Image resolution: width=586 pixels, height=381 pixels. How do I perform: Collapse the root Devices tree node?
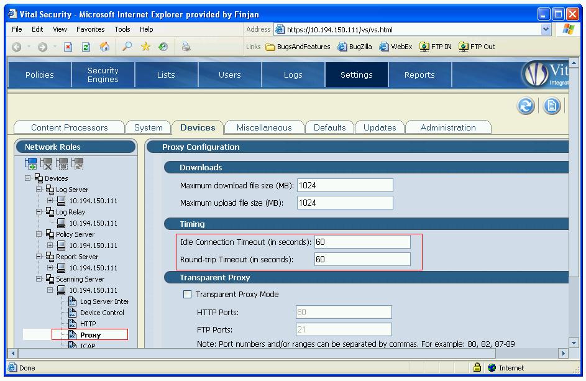tap(28, 178)
